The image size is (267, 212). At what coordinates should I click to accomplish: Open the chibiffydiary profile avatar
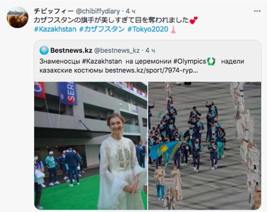point(17,17)
